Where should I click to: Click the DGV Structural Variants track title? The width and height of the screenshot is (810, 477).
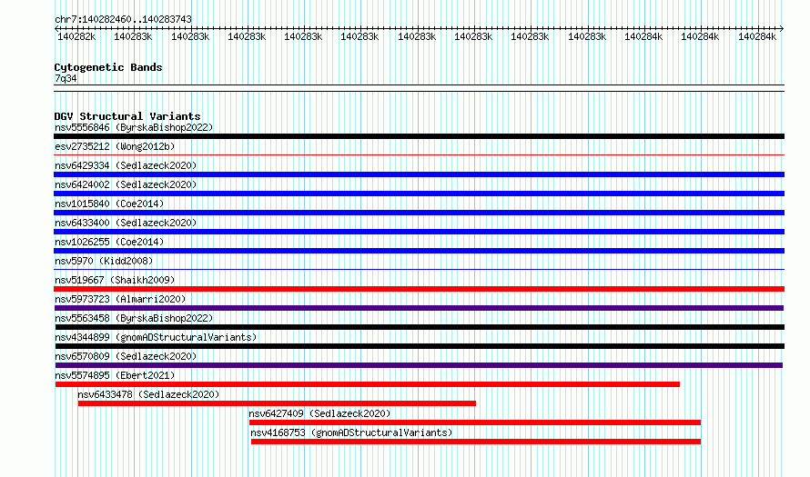[x=127, y=116]
